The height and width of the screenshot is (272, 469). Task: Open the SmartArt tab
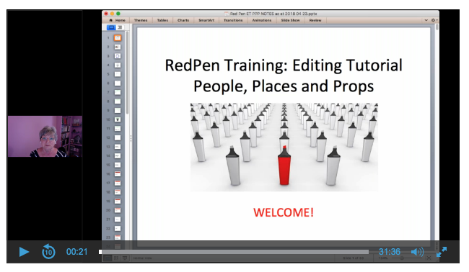206,20
